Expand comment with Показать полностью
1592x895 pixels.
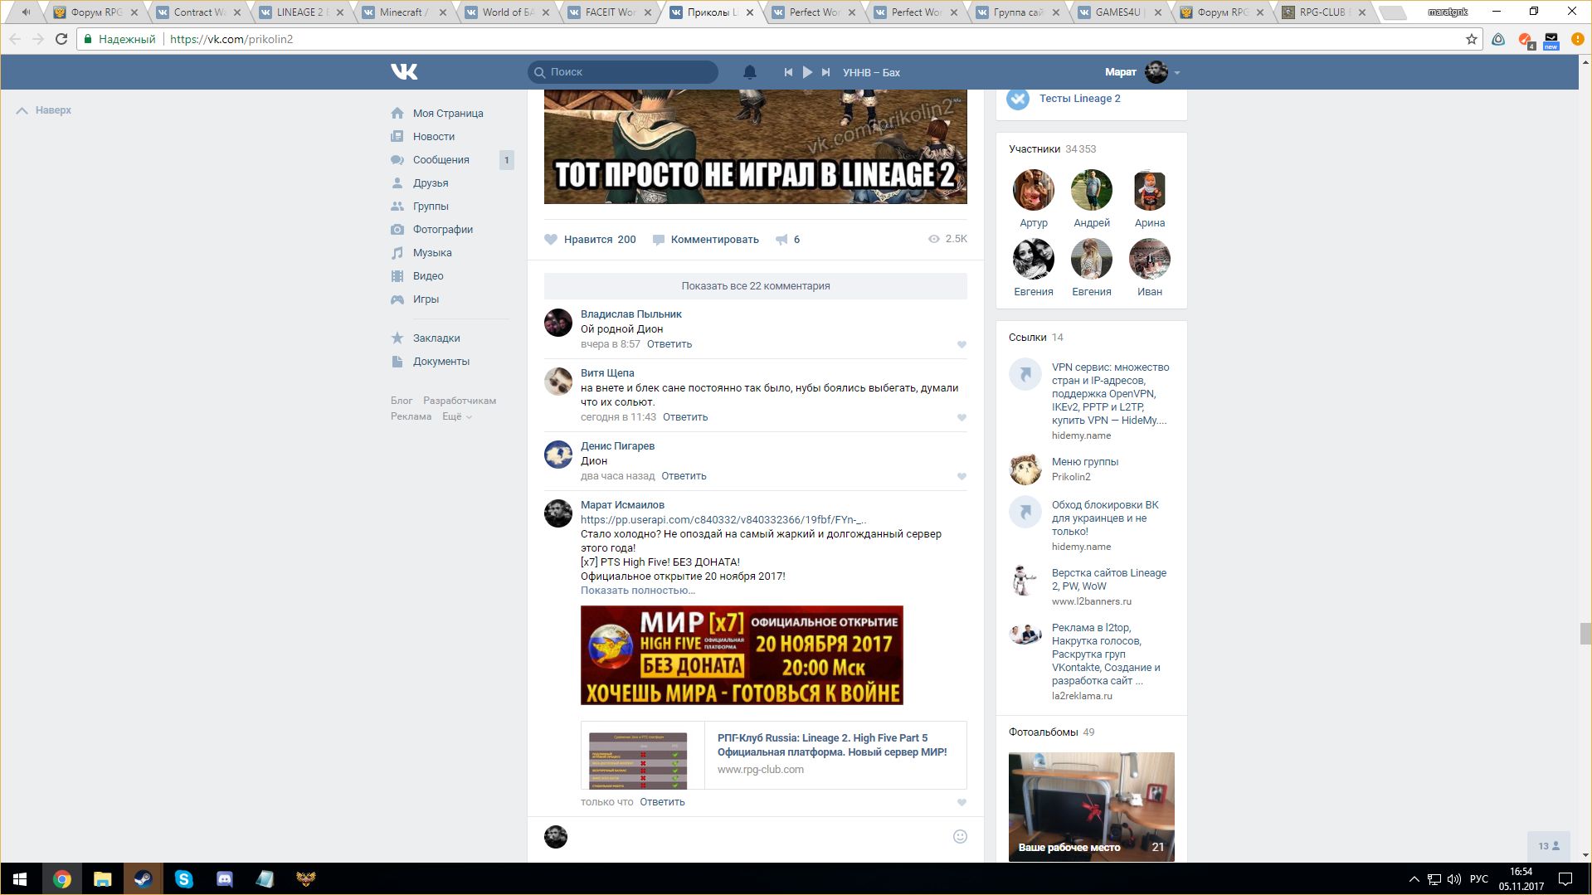pyautogui.click(x=637, y=591)
